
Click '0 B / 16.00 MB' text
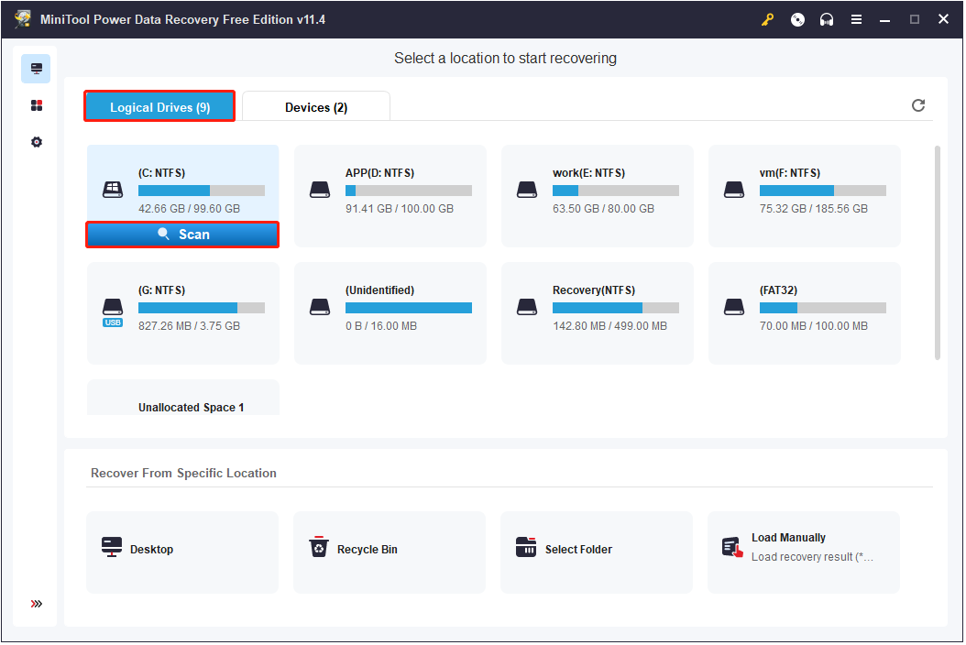380,326
